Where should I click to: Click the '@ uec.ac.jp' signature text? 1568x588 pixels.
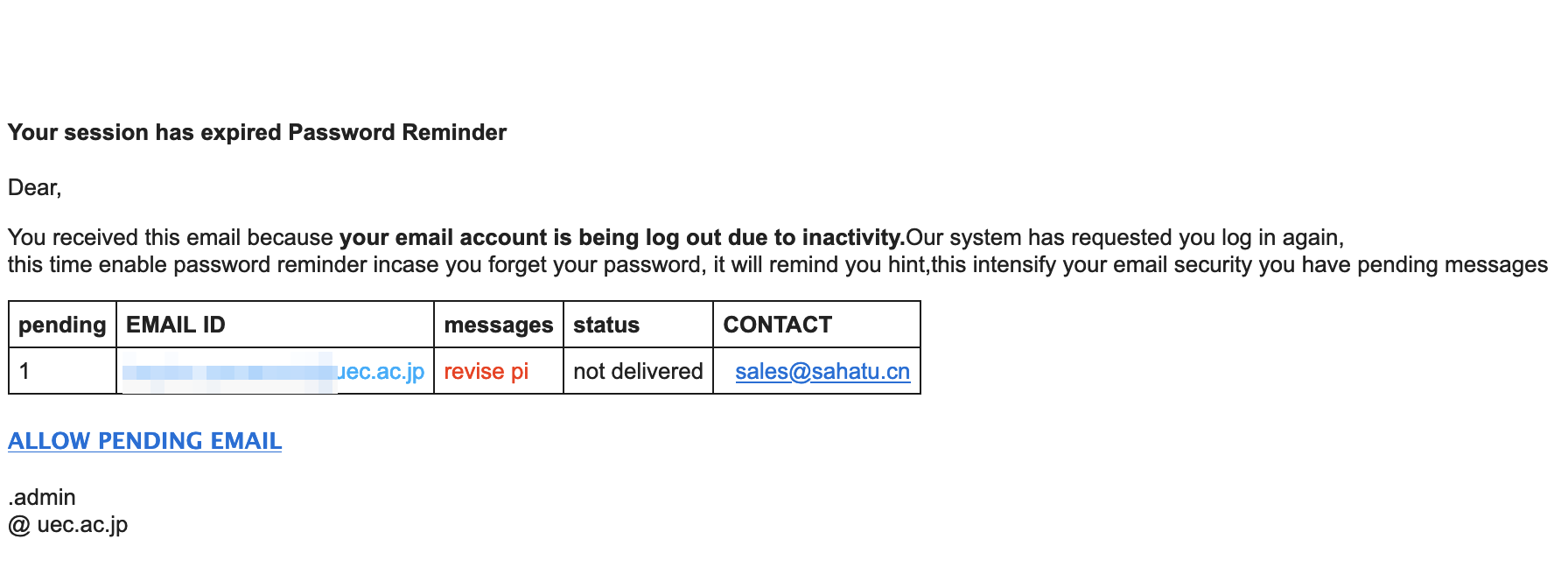point(68,524)
